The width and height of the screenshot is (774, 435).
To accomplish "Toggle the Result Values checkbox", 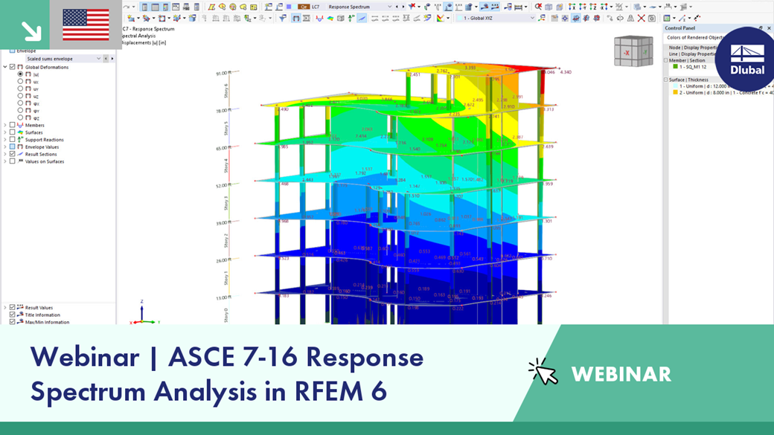I will pos(13,307).
